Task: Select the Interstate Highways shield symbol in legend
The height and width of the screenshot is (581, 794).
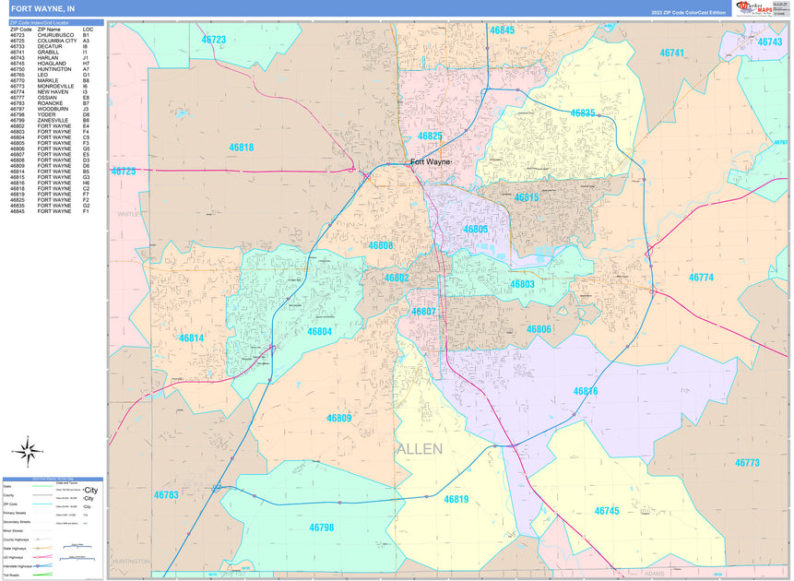Action: (x=38, y=565)
